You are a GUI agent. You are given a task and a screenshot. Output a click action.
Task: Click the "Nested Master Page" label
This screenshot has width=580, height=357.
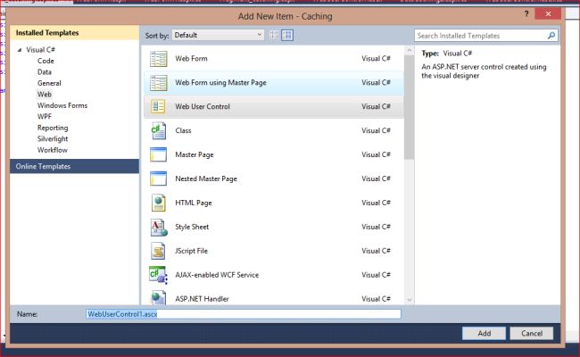coord(206,178)
